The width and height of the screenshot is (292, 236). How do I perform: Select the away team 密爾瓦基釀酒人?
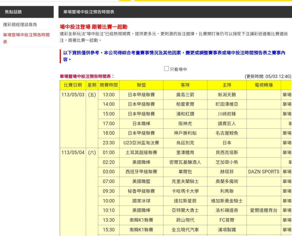(185, 162)
